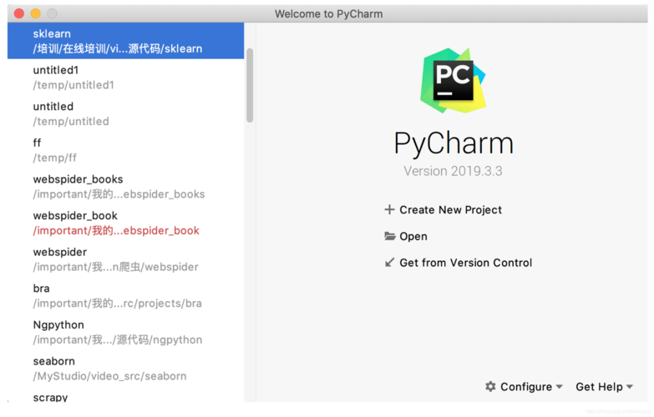
Task: Click the folder icon beside Open
Action: (389, 236)
